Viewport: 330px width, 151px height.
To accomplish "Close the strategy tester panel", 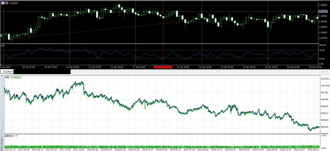I will click(x=2, y=76).
